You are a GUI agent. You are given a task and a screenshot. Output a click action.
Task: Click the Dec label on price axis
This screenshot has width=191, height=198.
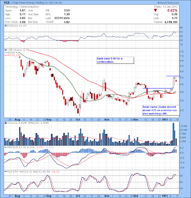pos(136,119)
